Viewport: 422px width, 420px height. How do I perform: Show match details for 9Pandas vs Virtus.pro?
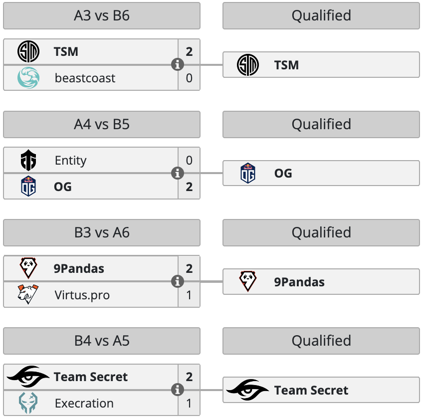(177, 281)
